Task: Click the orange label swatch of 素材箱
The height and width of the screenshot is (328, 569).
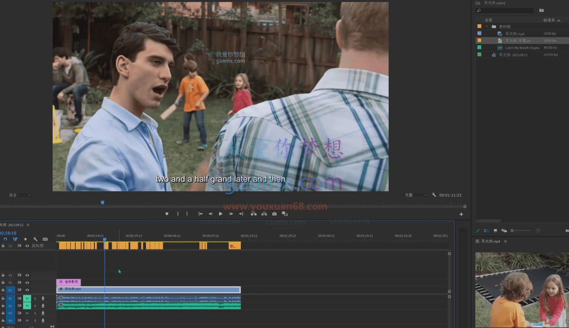Action: pos(480,27)
